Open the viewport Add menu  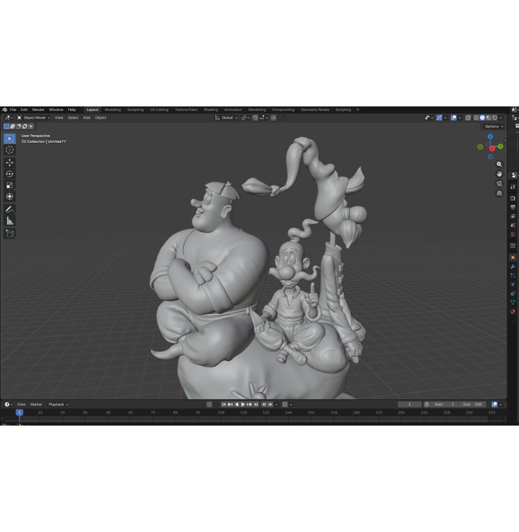pyautogui.click(x=87, y=117)
